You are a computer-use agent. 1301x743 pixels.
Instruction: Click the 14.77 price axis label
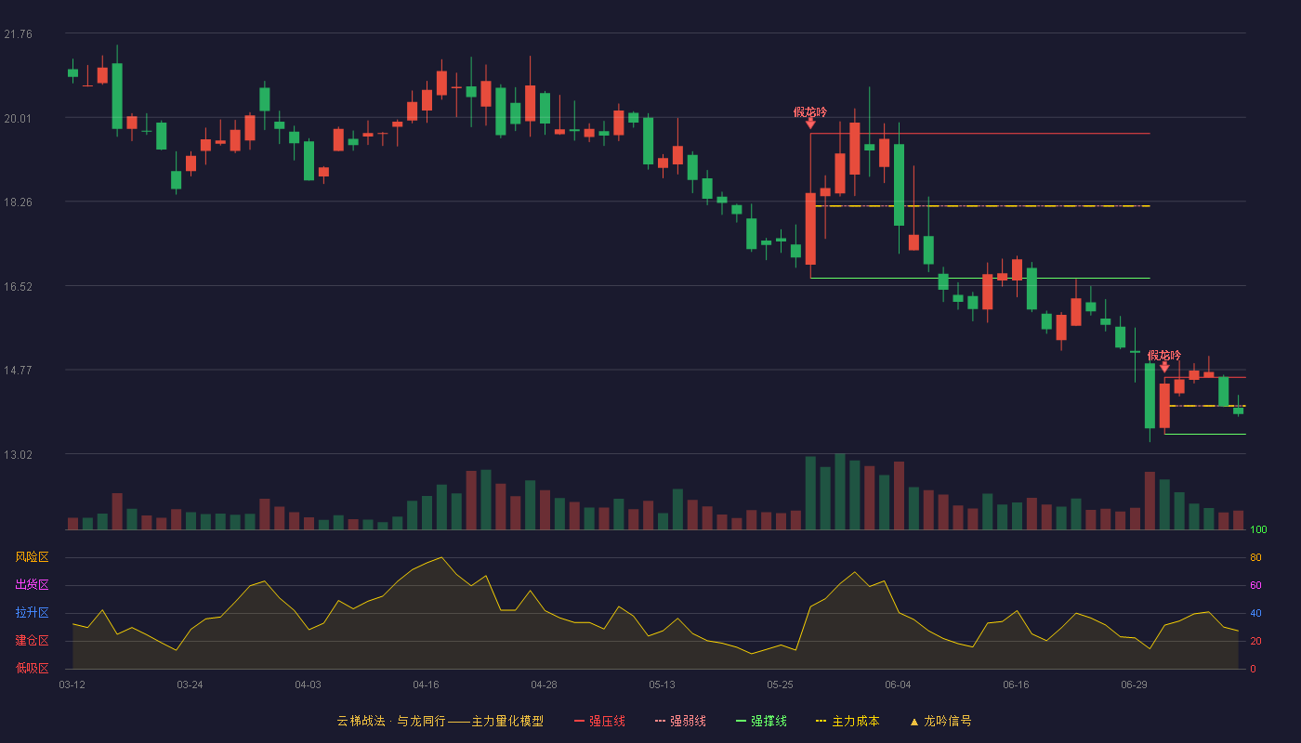click(x=18, y=370)
